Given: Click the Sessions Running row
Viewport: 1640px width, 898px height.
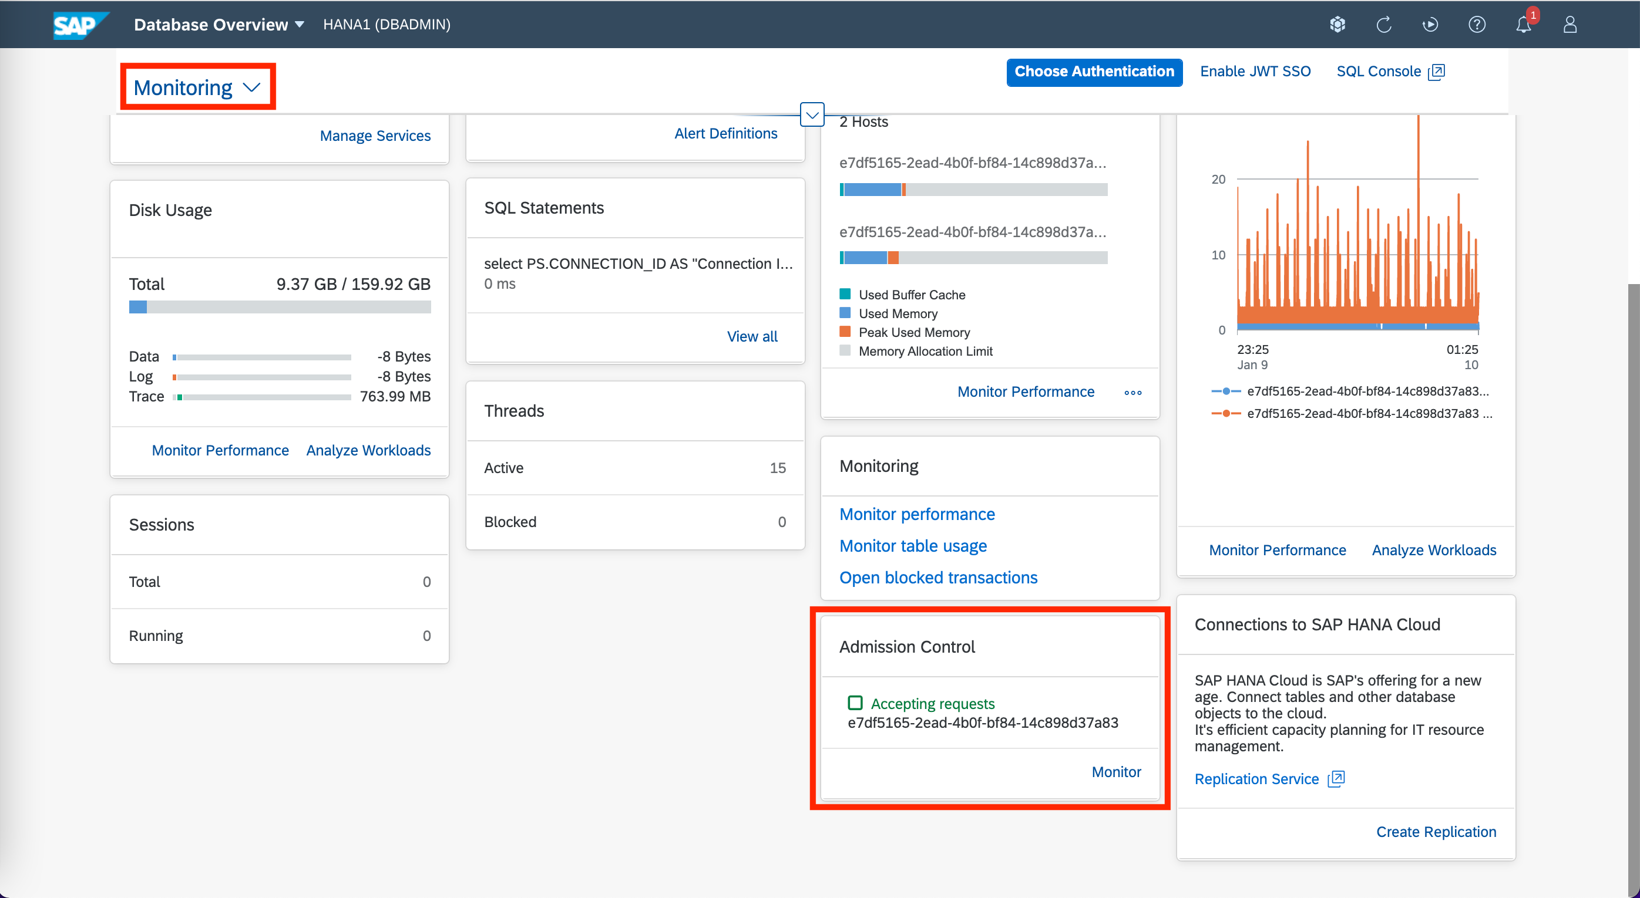Looking at the screenshot, I should tap(280, 636).
